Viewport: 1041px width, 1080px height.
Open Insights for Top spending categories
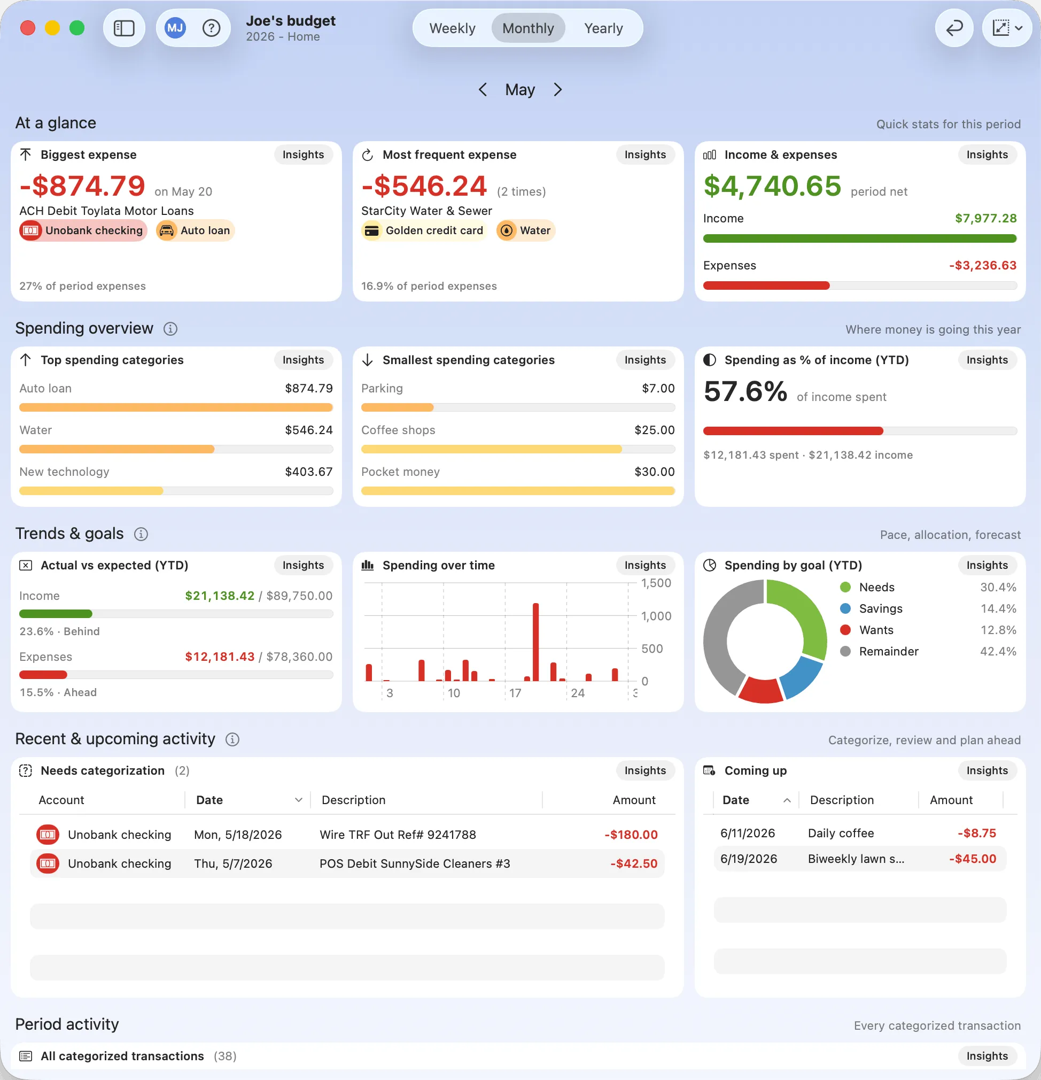(x=303, y=360)
